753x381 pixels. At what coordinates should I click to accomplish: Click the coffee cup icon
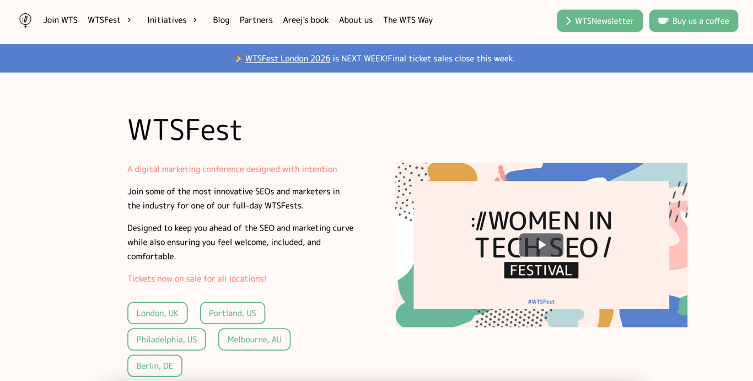663,21
